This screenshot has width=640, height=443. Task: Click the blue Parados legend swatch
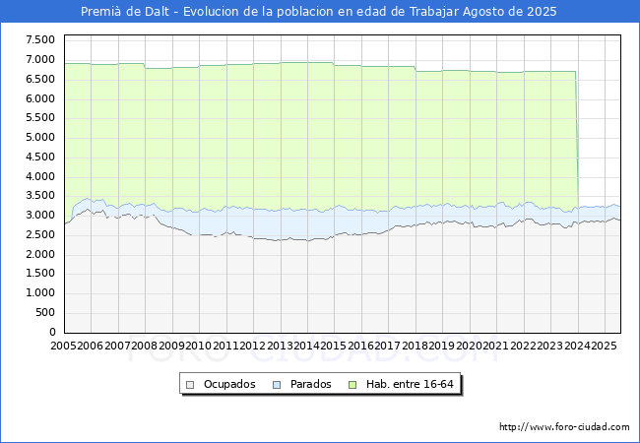click(x=277, y=385)
